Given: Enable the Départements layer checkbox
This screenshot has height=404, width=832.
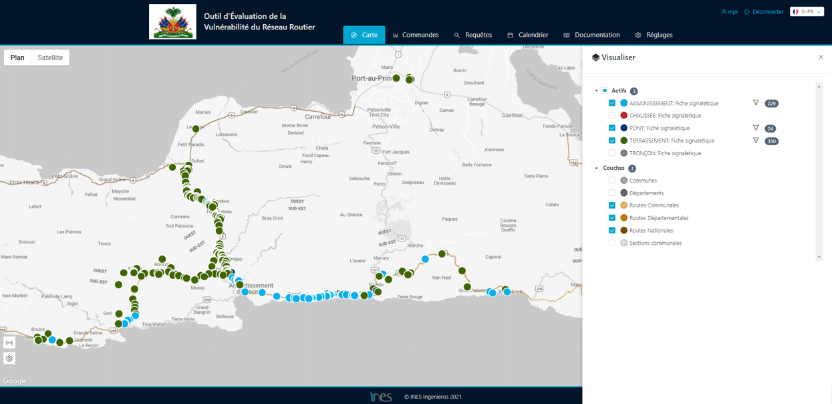Looking at the screenshot, I should (612, 193).
